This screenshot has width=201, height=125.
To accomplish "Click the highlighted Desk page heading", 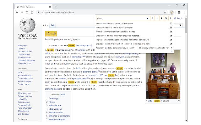I will point(51,34).
